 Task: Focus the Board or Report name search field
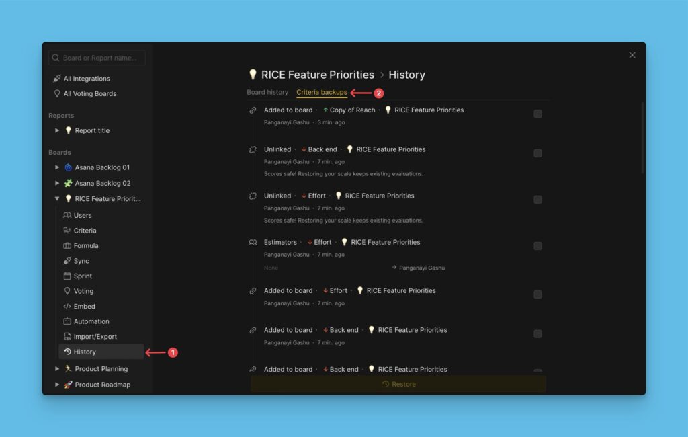(102, 58)
